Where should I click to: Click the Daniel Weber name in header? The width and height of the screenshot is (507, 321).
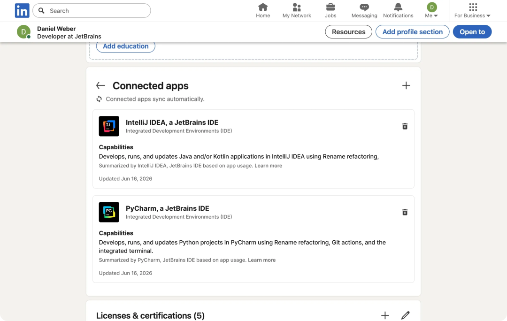(56, 29)
